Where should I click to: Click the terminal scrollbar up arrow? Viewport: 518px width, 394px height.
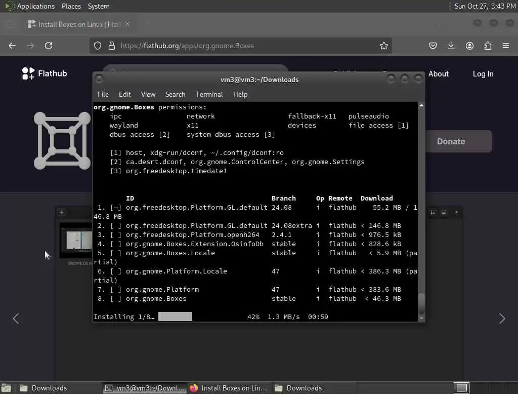coord(421,105)
